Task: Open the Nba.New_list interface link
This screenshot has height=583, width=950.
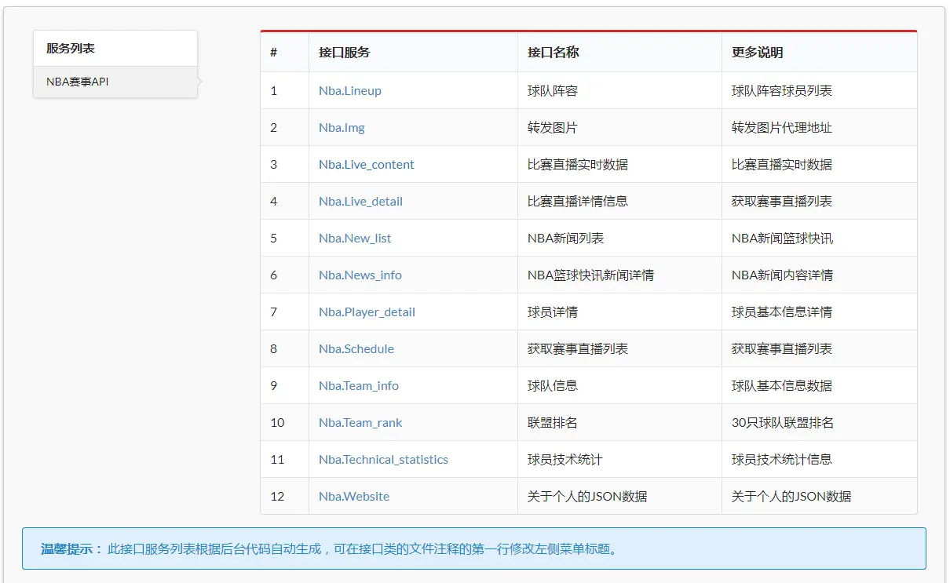Action: point(354,238)
